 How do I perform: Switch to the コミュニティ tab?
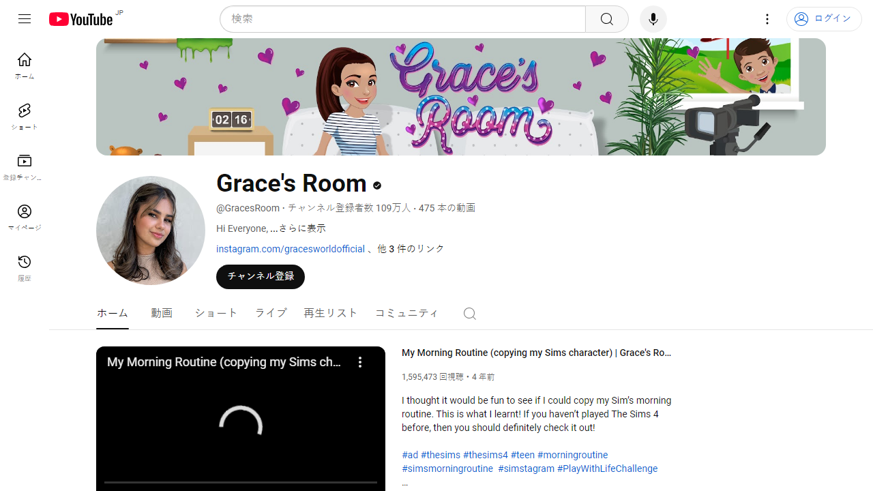click(406, 313)
